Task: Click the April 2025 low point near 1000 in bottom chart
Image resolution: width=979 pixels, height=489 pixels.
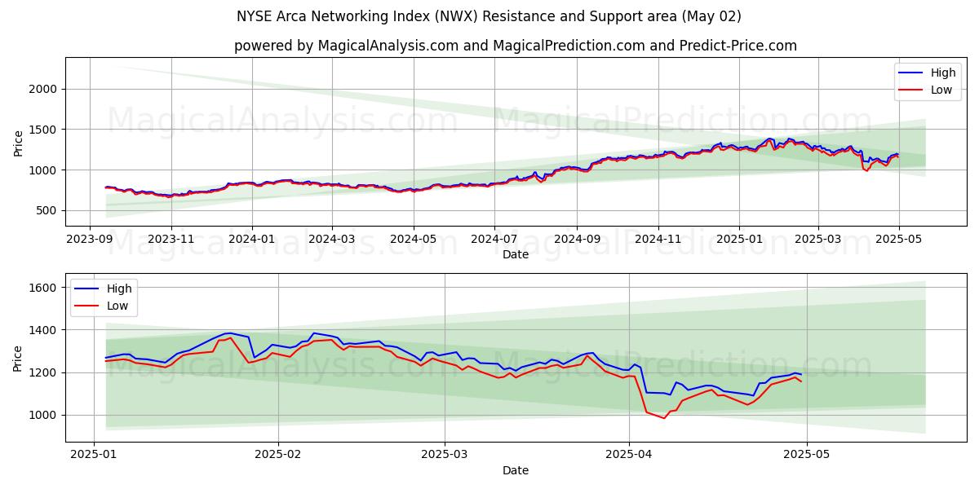Action: click(x=664, y=418)
